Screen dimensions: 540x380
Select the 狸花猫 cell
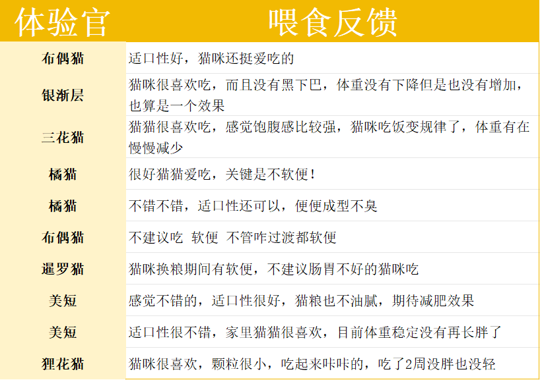63,364
